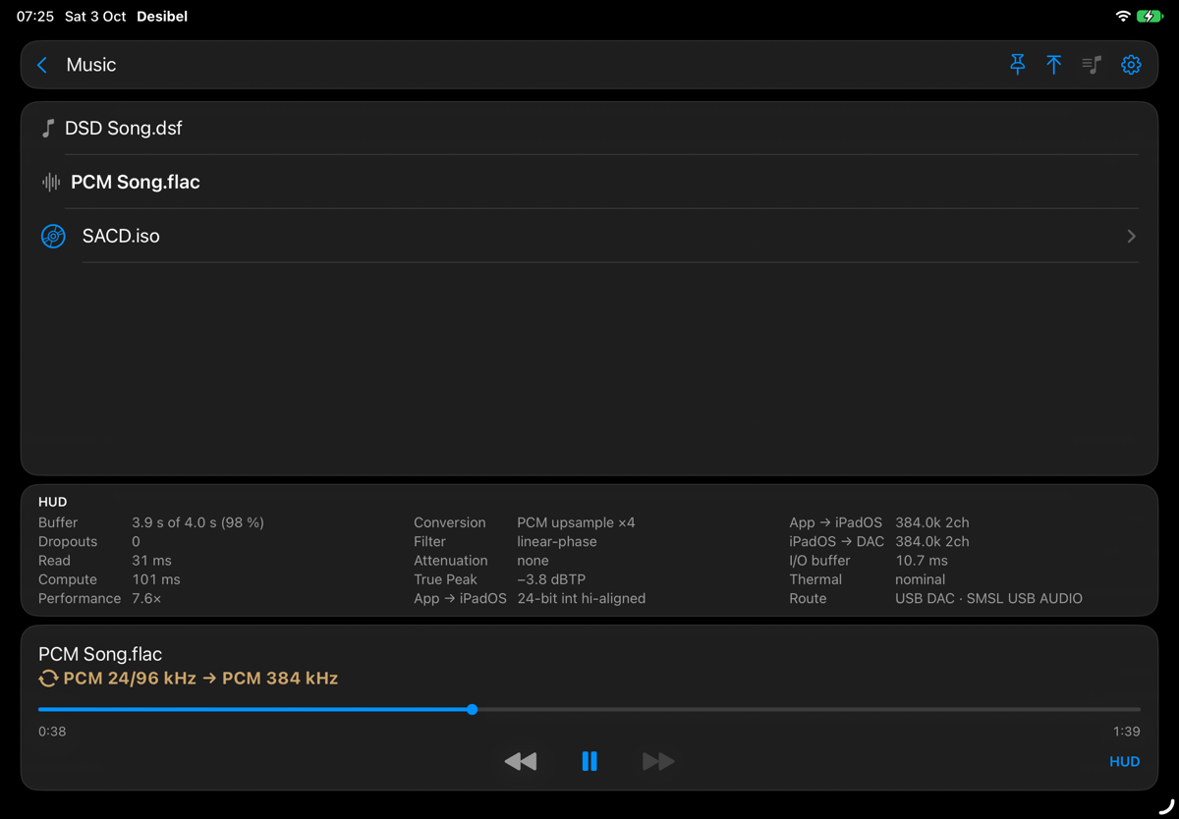Click the playback progress slider knob
This screenshot has height=819, width=1179.
click(473, 709)
